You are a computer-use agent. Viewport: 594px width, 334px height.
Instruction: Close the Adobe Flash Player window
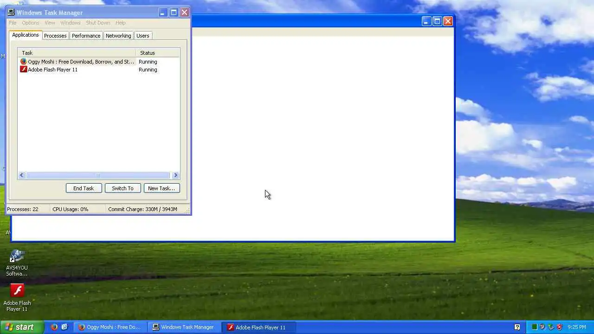pyautogui.click(x=448, y=21)
